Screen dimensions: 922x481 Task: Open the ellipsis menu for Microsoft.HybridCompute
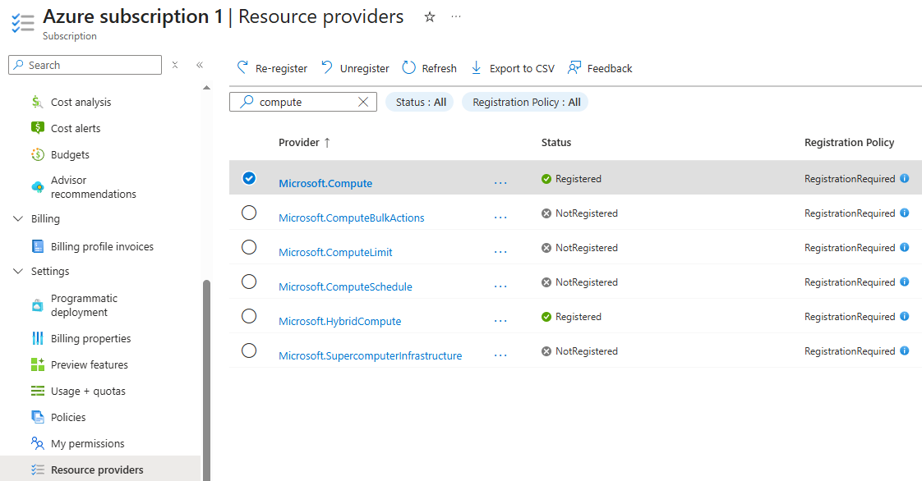pyautogui.click(x=500, y=321)
